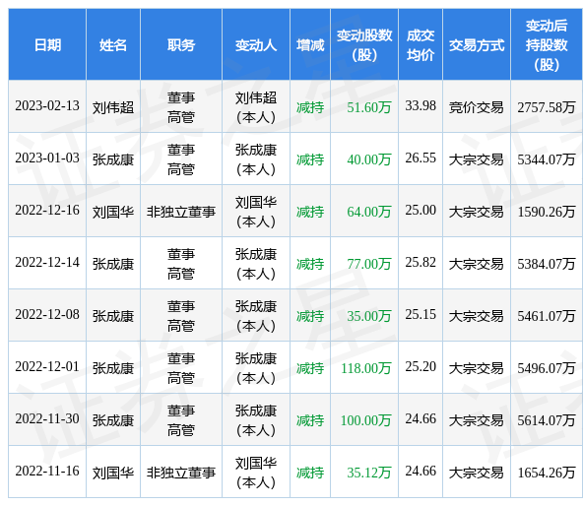Screen dimensions: 583x506
Task: Click 刘伟超 in the name column
Action: [x=113, y=108]
